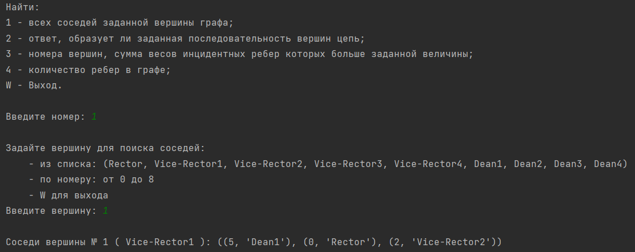Click the tuple (5, 'Dean1') in the output
The width and height of the screenshot is (635, 252).
pos(257,242)
